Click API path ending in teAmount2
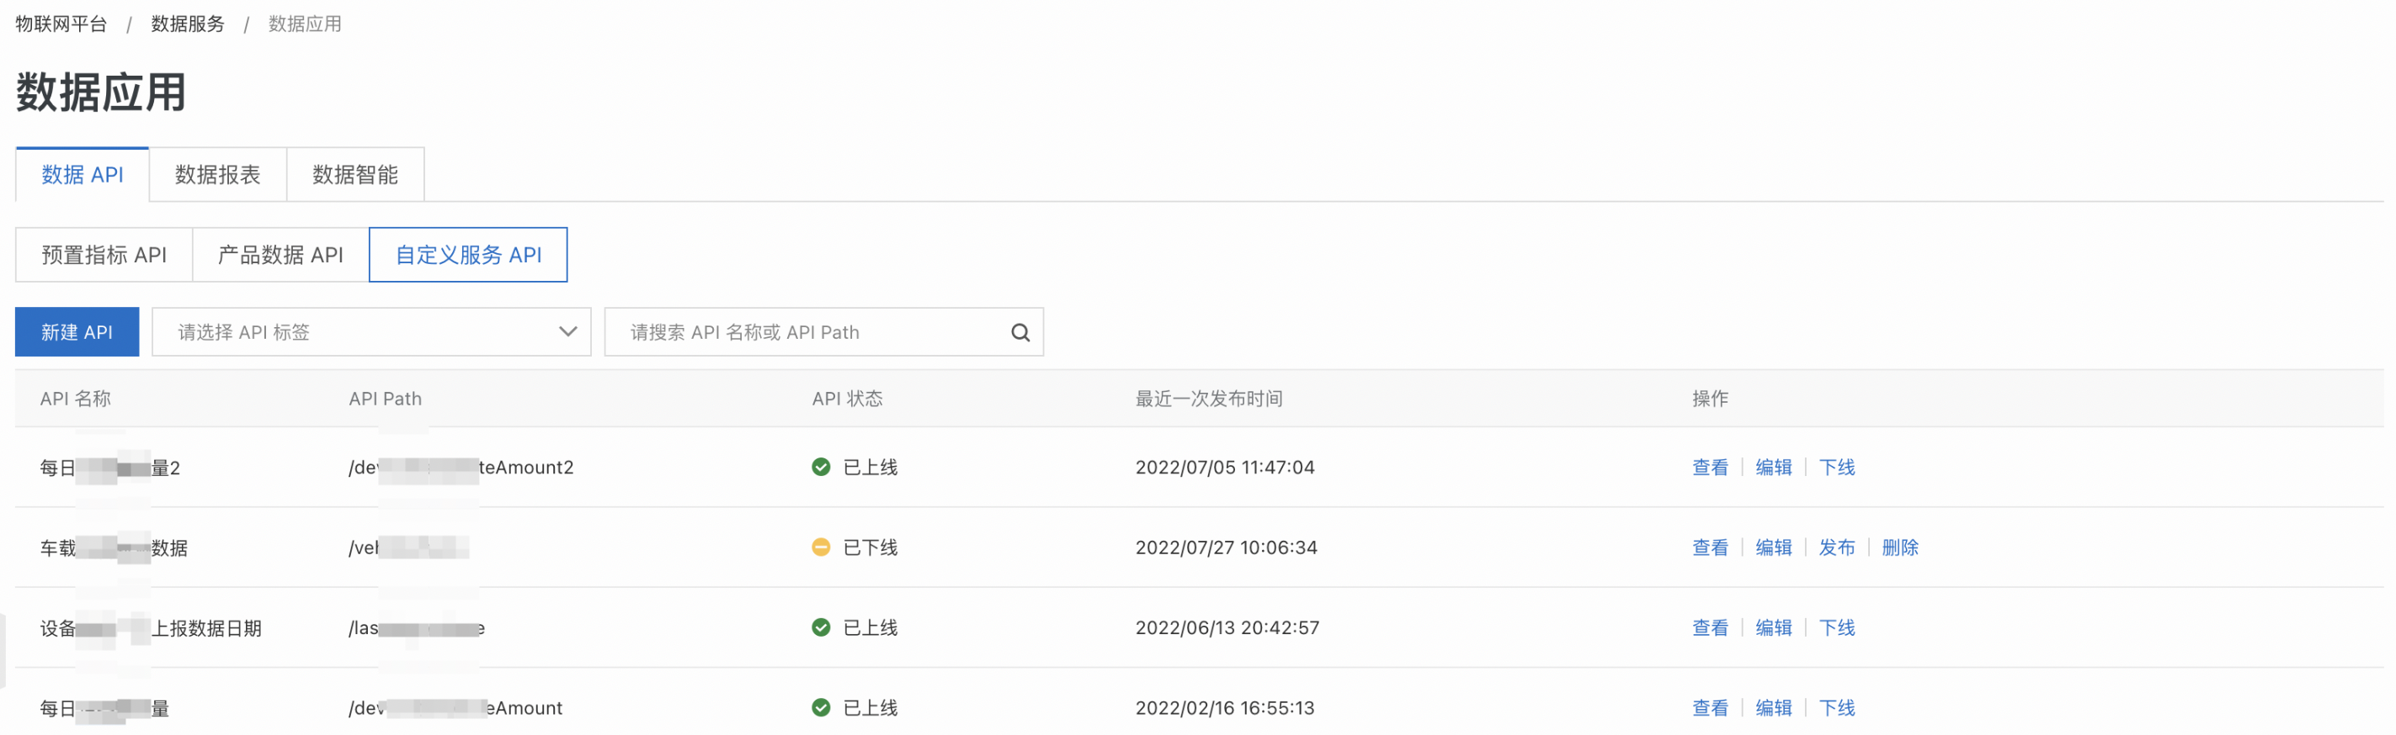Screen dimensions: 2396x735 (461, 468)
